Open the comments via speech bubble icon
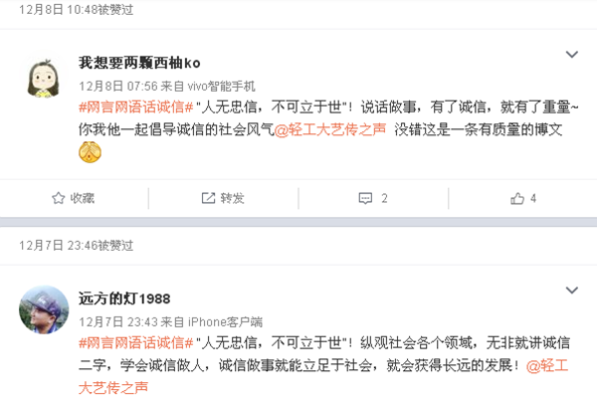Image resolution: width=597 pixels, height=398 pixels. pyautogui.click(x=365, y=198)
